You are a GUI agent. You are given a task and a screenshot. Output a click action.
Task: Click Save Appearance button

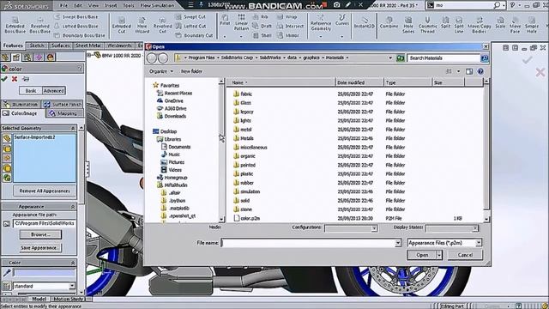[40, 248]
